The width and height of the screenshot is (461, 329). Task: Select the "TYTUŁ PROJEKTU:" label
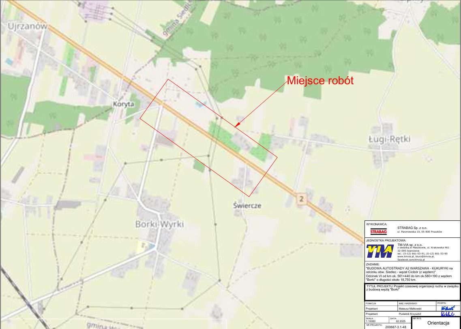pyautogui.click(x=380, y=286)
